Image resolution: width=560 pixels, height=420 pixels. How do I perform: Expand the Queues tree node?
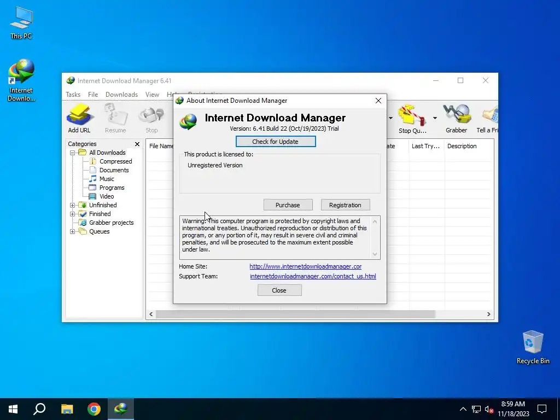(73, 231)
